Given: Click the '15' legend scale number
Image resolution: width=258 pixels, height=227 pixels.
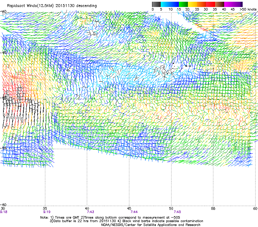Looking at the screenshot, I should point(179,9).
